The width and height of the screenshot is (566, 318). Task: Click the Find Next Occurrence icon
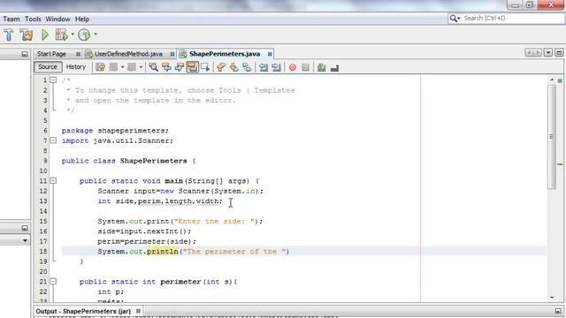tap(179, 67)
